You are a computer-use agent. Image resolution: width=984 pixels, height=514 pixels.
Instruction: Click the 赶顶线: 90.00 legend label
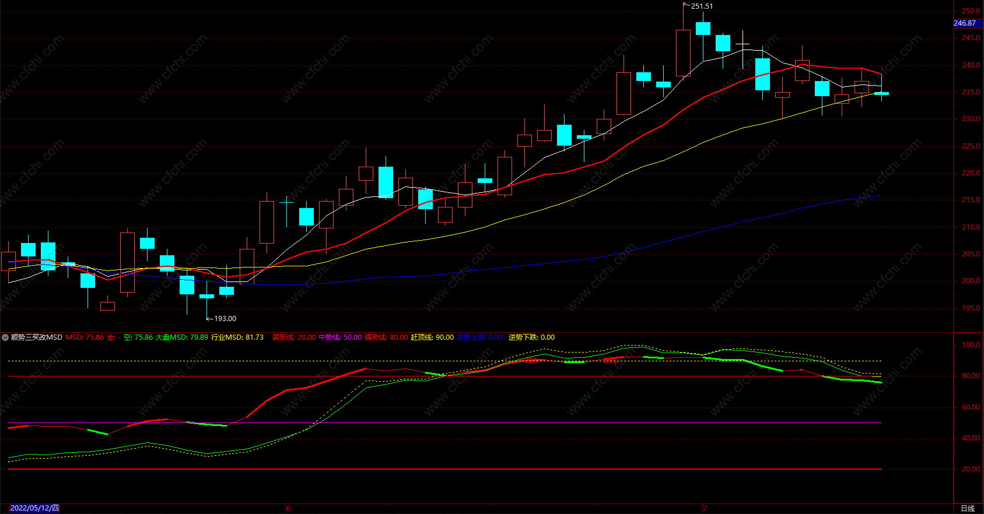coord(432,337)
